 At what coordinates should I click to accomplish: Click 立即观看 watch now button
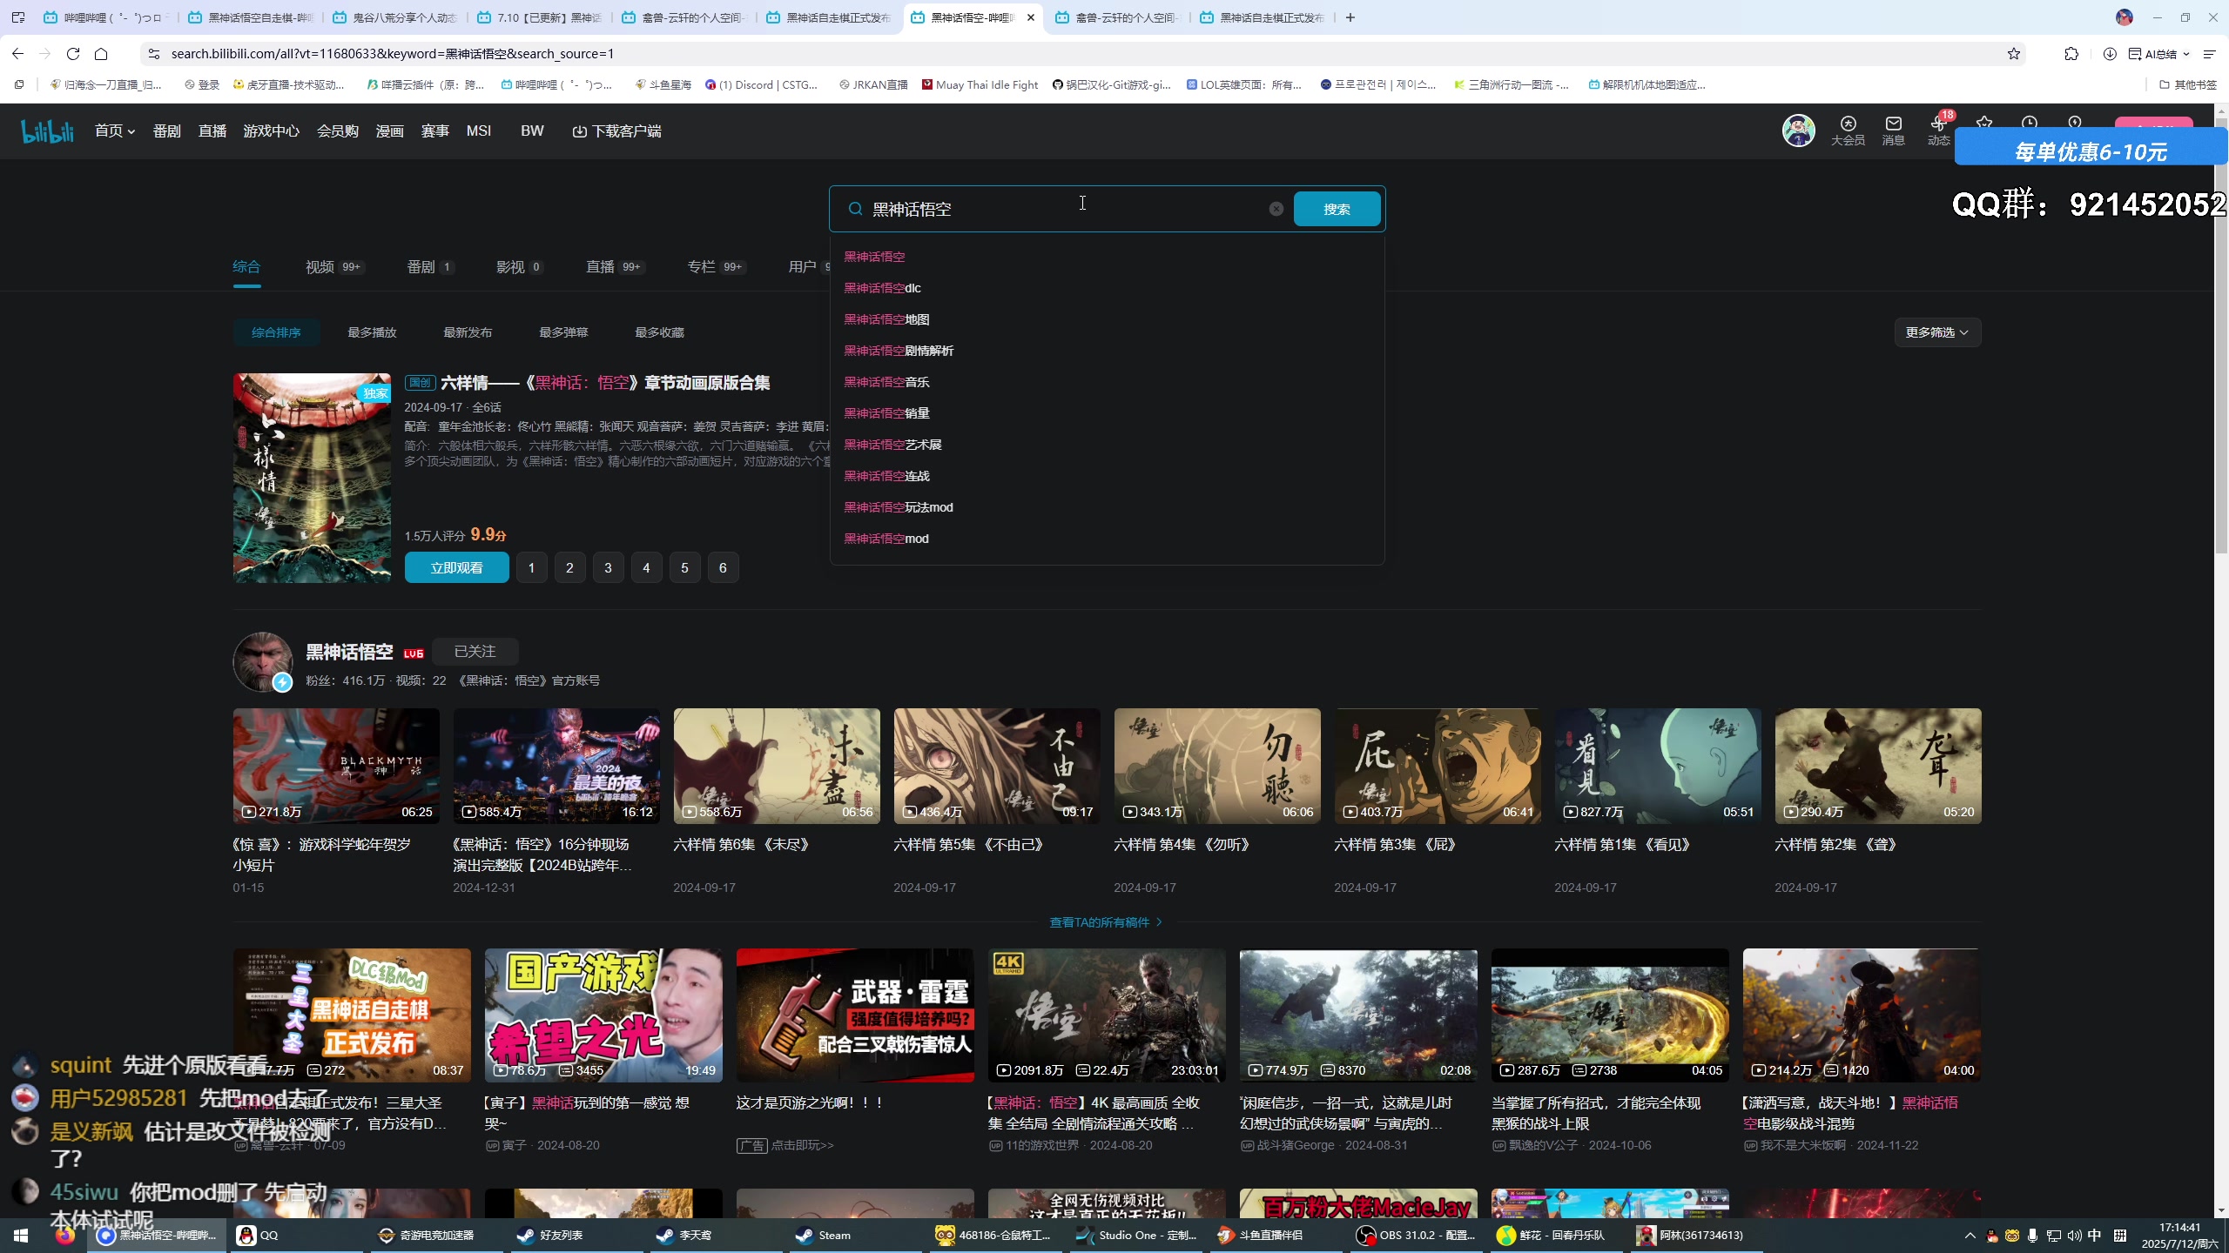(456, 567)
